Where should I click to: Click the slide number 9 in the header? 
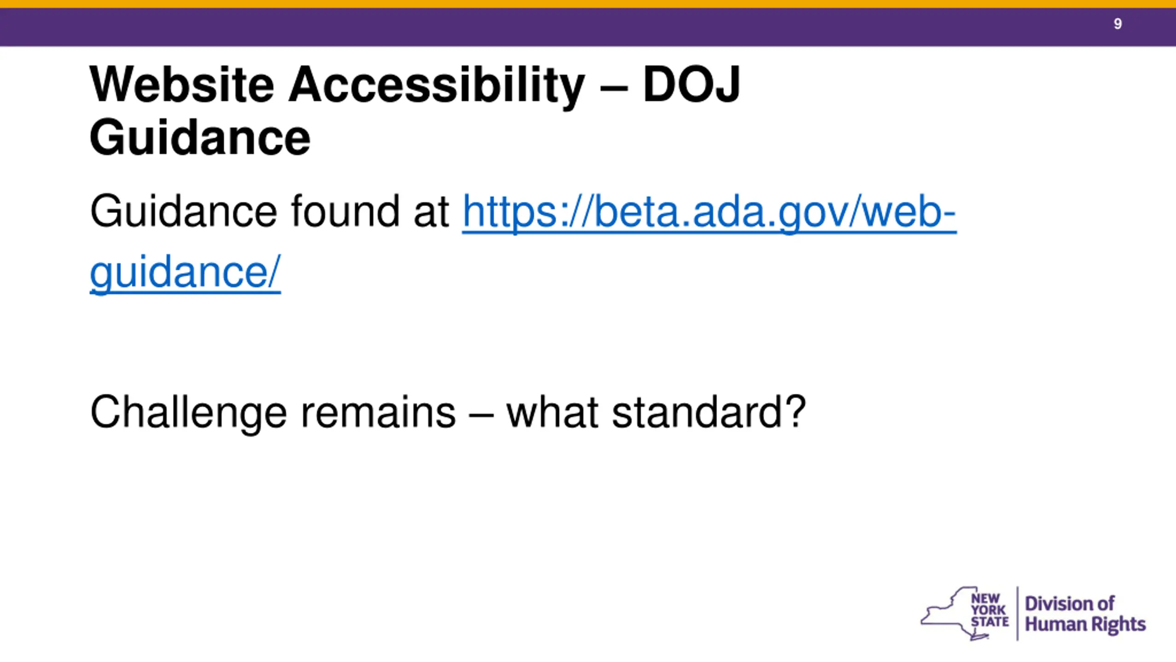tap(1118, 24)
